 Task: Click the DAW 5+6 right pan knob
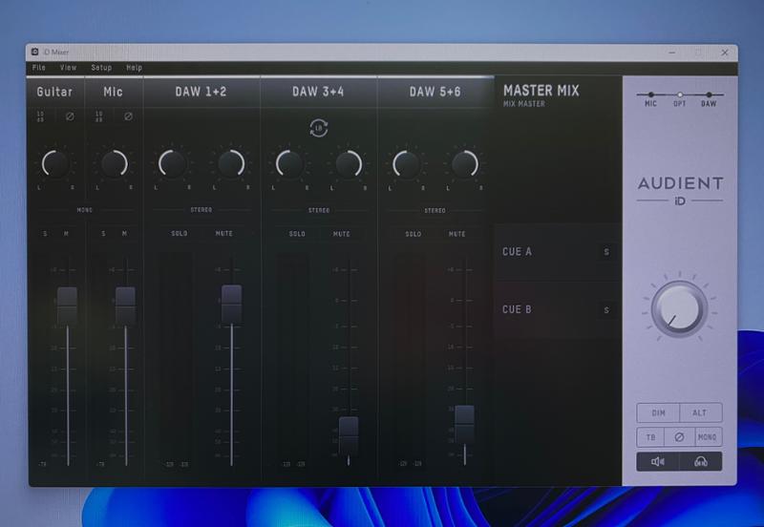465,163
